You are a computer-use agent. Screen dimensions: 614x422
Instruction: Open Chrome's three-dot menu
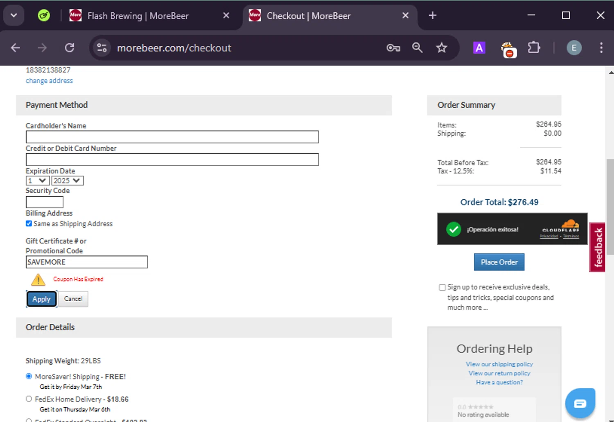[x=601, y=48]
